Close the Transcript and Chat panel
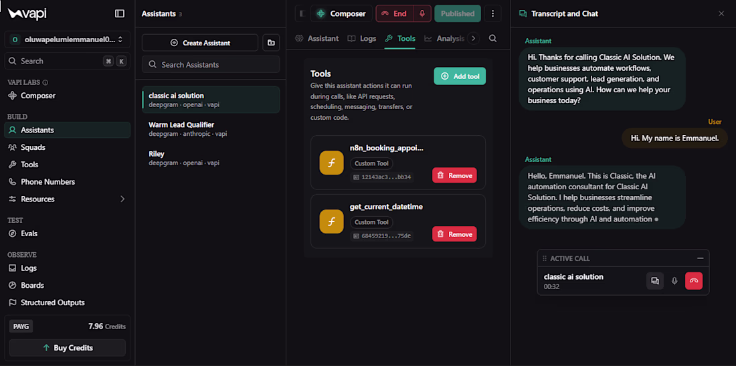The height and width of the screenshot is (366, 736). [721, 13]
